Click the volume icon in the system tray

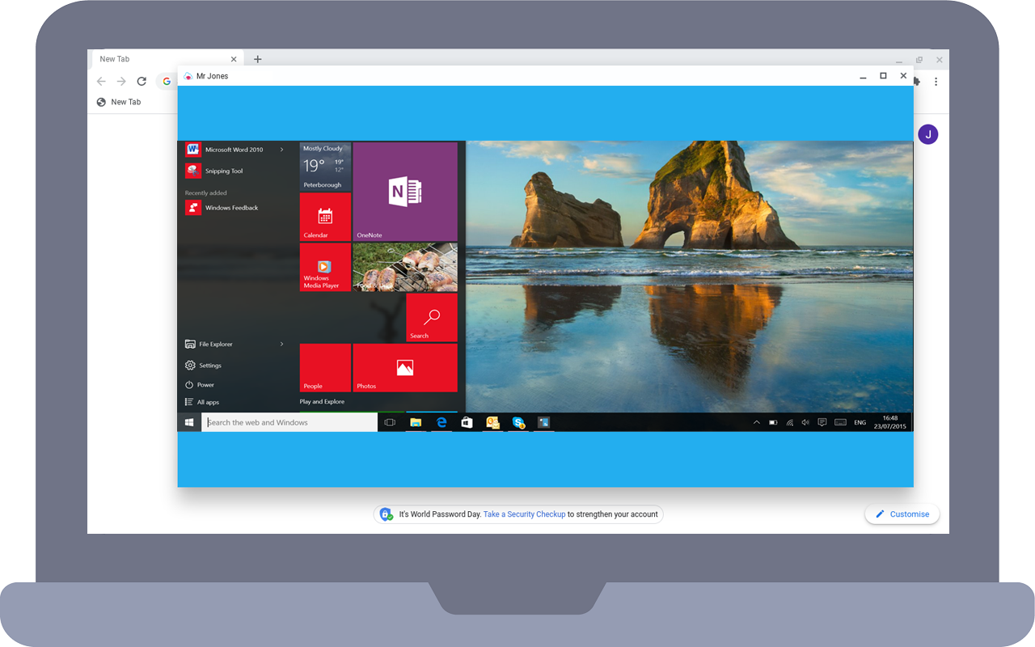[805, 421]
